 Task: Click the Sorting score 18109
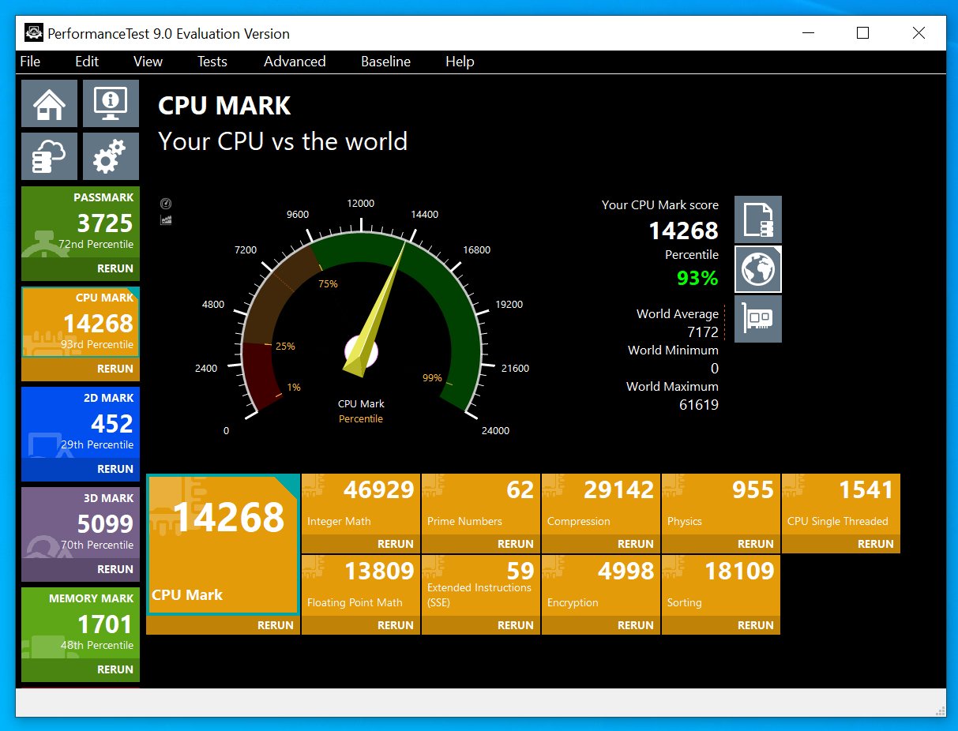coord(739,572)
